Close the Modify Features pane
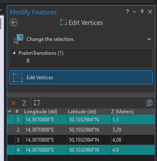The width and height of the screenshot is (157, 161). (150, 12)
